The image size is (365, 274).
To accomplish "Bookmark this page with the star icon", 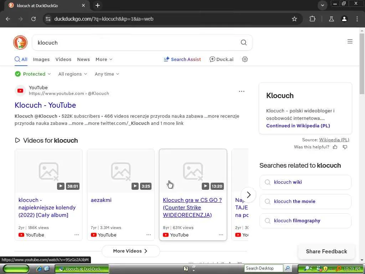I will pyautogui.click(x=294, y=19).
